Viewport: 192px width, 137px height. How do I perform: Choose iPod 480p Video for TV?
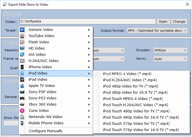(141, 86)
